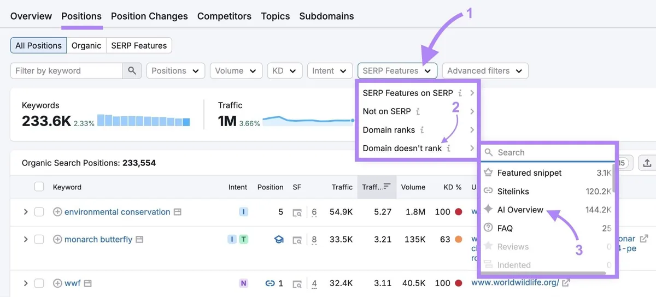Click the sort icon on Traffic % column
Image resolution: width=656 pixels, height=297 pixels.
point(387,186)
